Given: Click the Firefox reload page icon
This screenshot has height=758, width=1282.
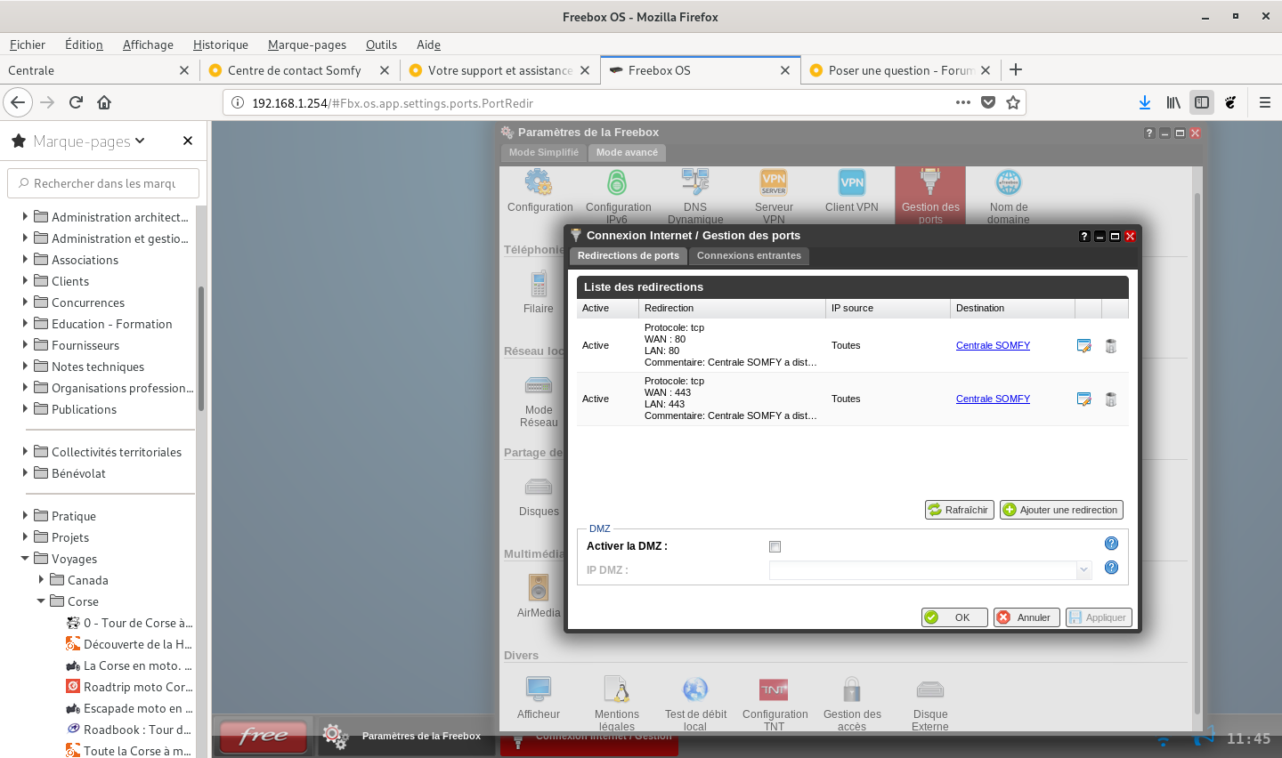Looking at the screenshot, I should click(76, 102).
